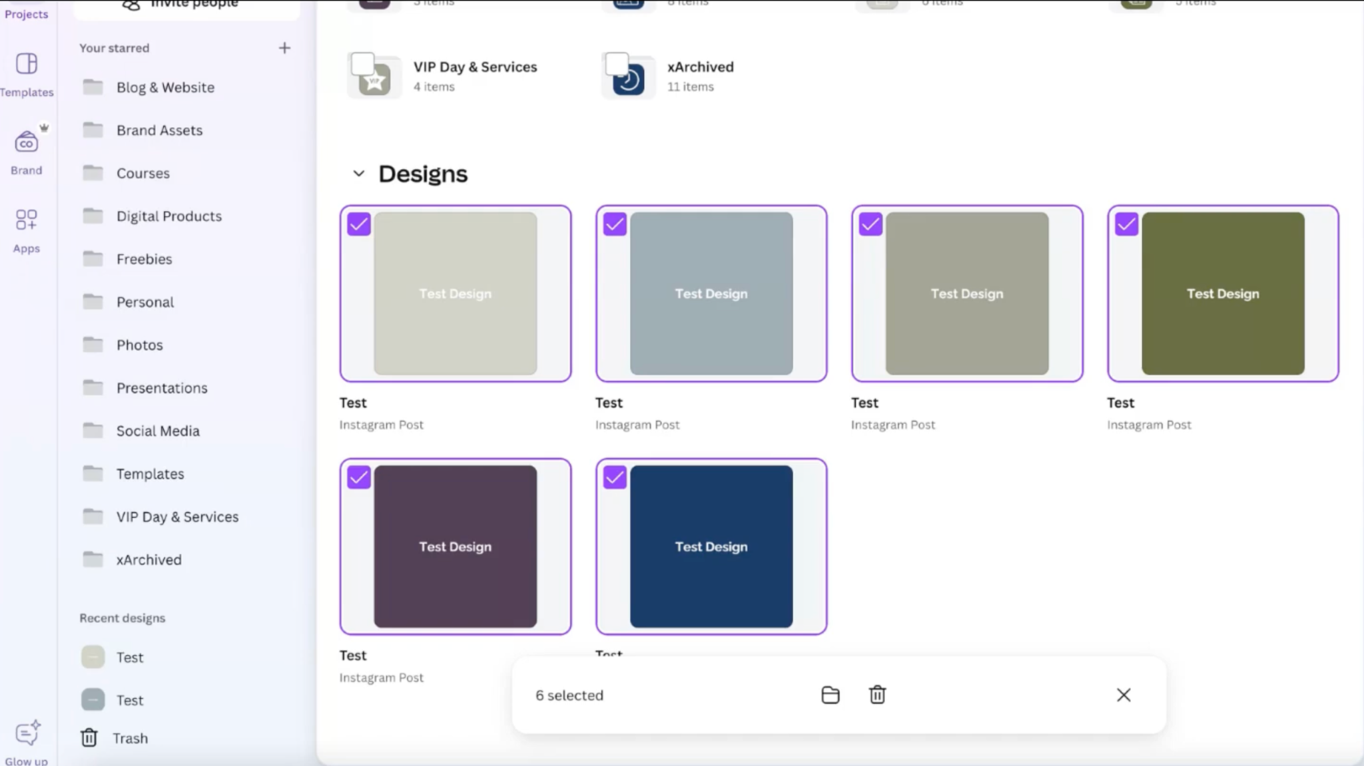The image size is (1364, 766).
Task: Click Photos folder icon in sidebar
Action: (x=93, y=345)
